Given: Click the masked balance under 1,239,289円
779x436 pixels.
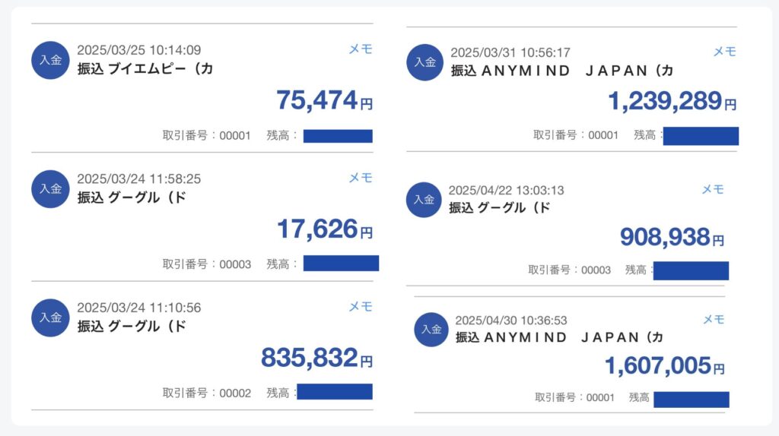Looking at the screenshot, I should click(x=701, y=136).
